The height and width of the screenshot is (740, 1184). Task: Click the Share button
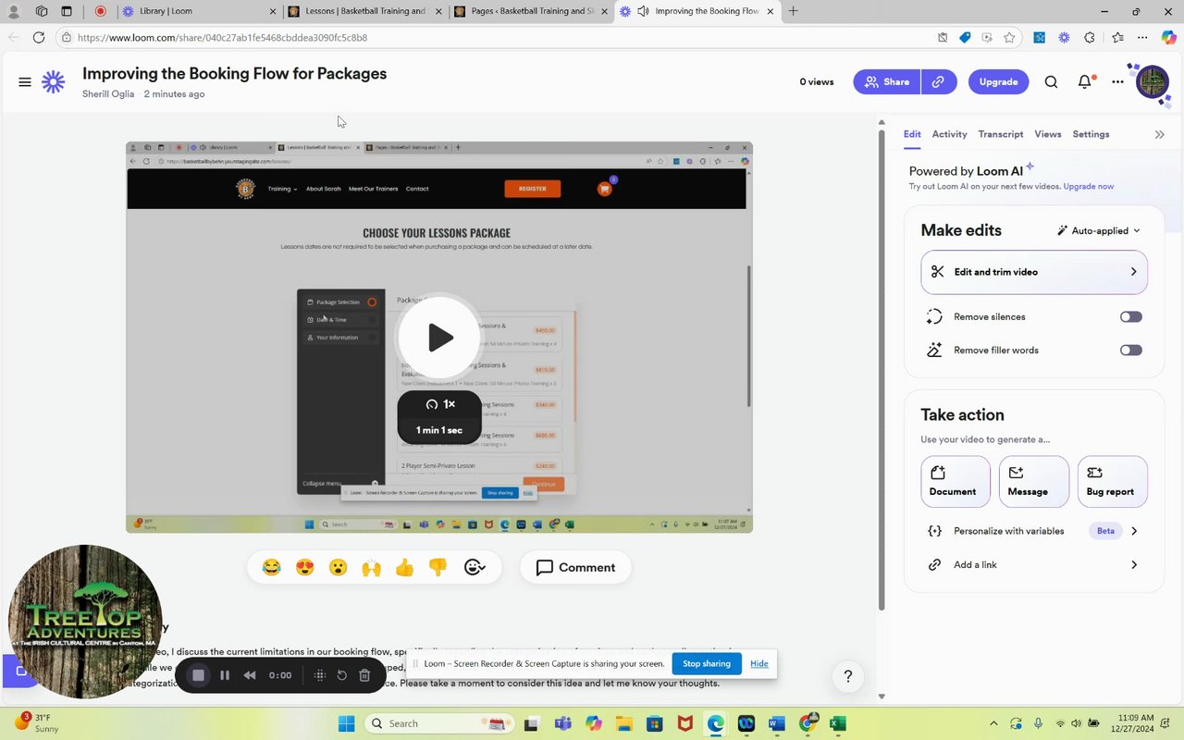886,81
